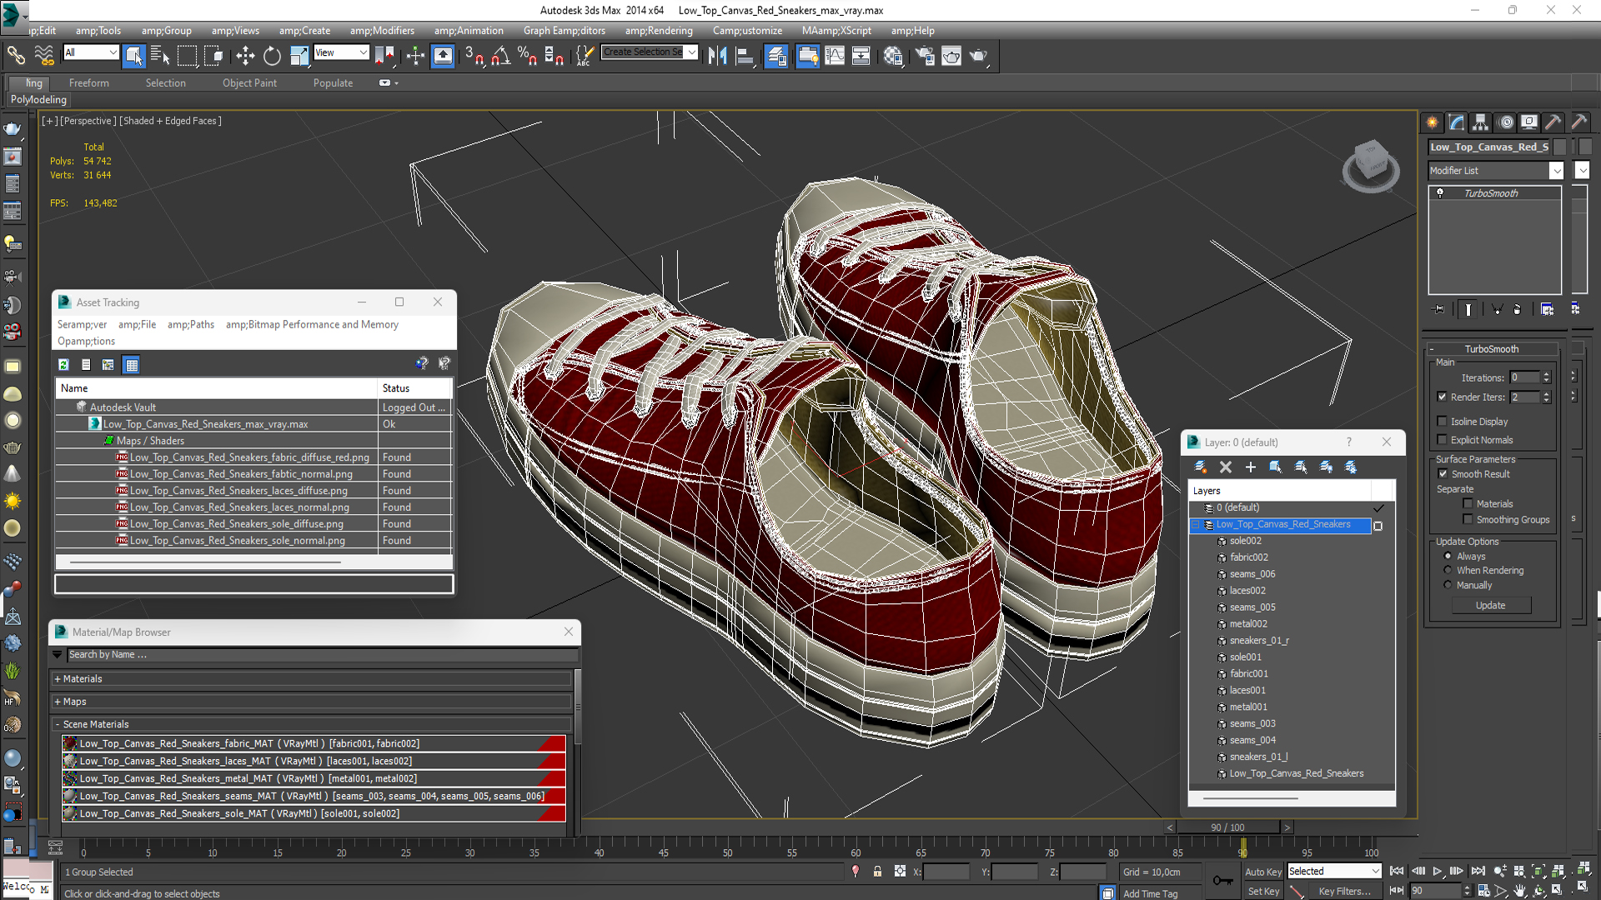Viewport: 1601px width, 900px height.
Task: Check the Isoline Display option
Action: point(1442,421)
